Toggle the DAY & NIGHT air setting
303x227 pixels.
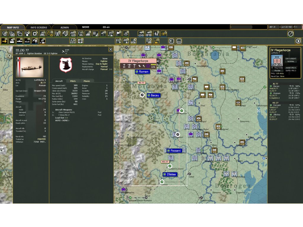291,59
